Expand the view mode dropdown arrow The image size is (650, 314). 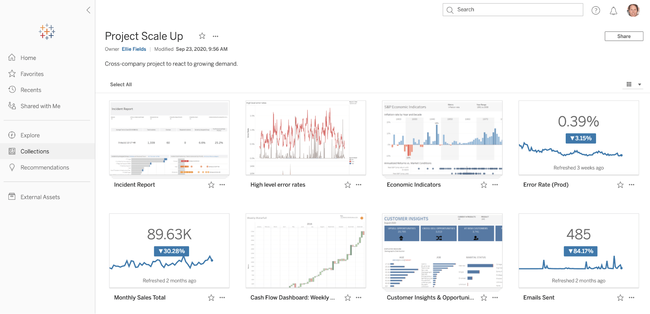pos(640,85)
